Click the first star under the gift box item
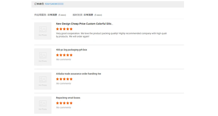218x116 pixels. point(58,55)
